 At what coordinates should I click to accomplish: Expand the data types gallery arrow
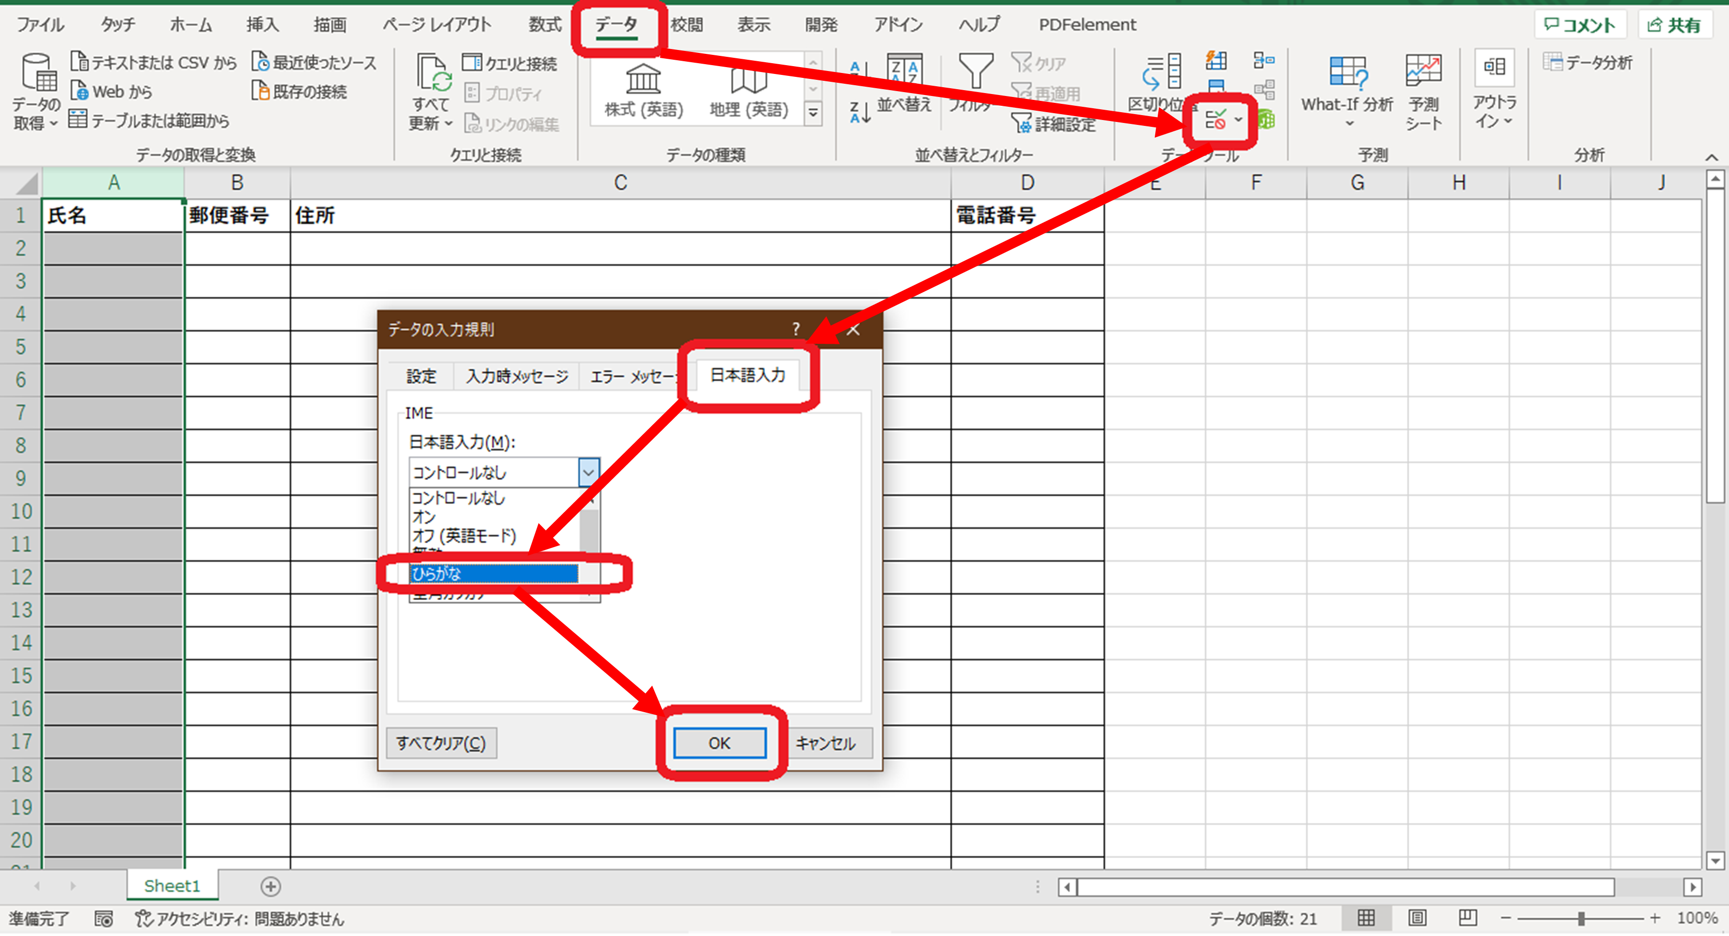[813, 113]
